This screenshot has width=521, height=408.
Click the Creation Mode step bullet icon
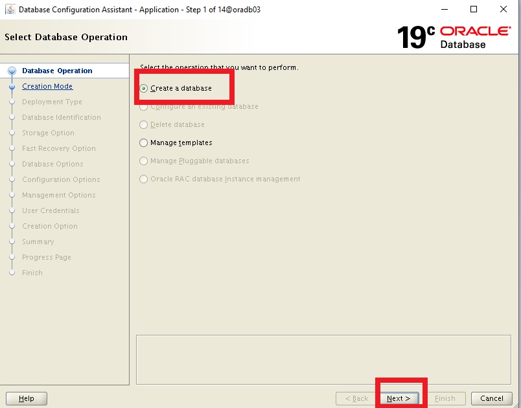(12, 87)
